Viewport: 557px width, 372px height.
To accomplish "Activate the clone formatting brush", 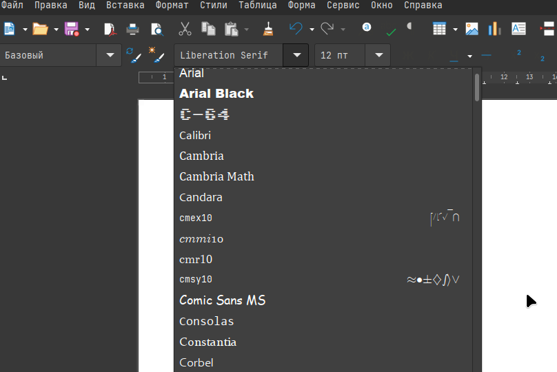I will pos(268,29).
